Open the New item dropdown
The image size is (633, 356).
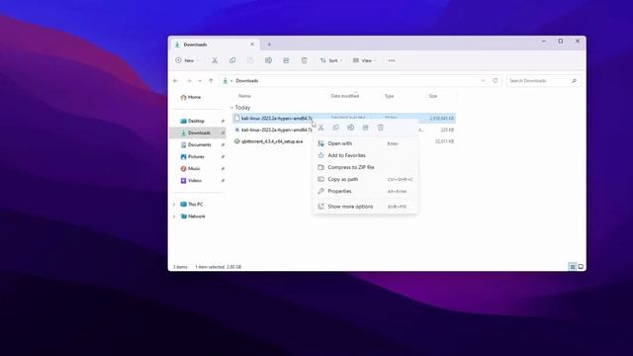(x=187, y=60)
